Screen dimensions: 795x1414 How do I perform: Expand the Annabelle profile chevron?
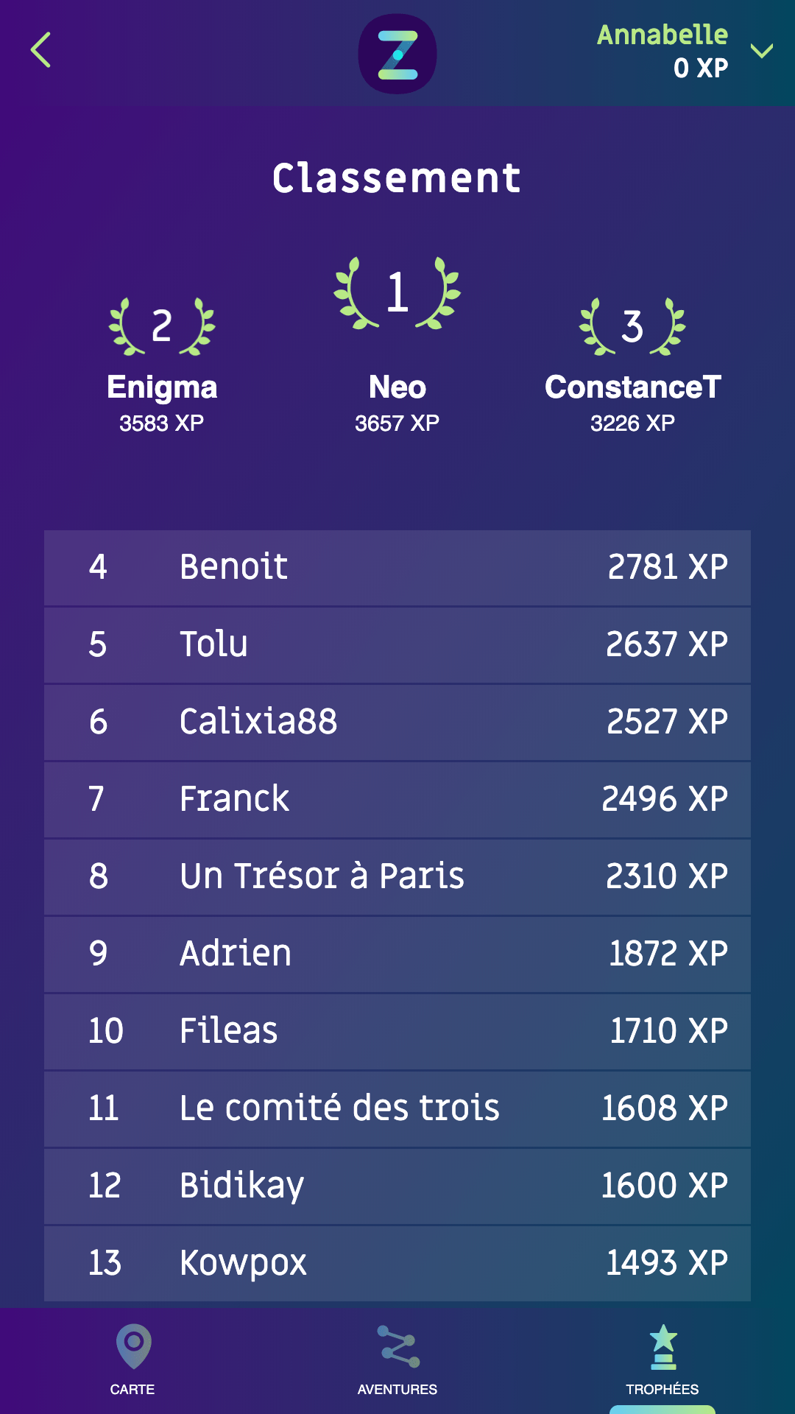click(761, 51)
